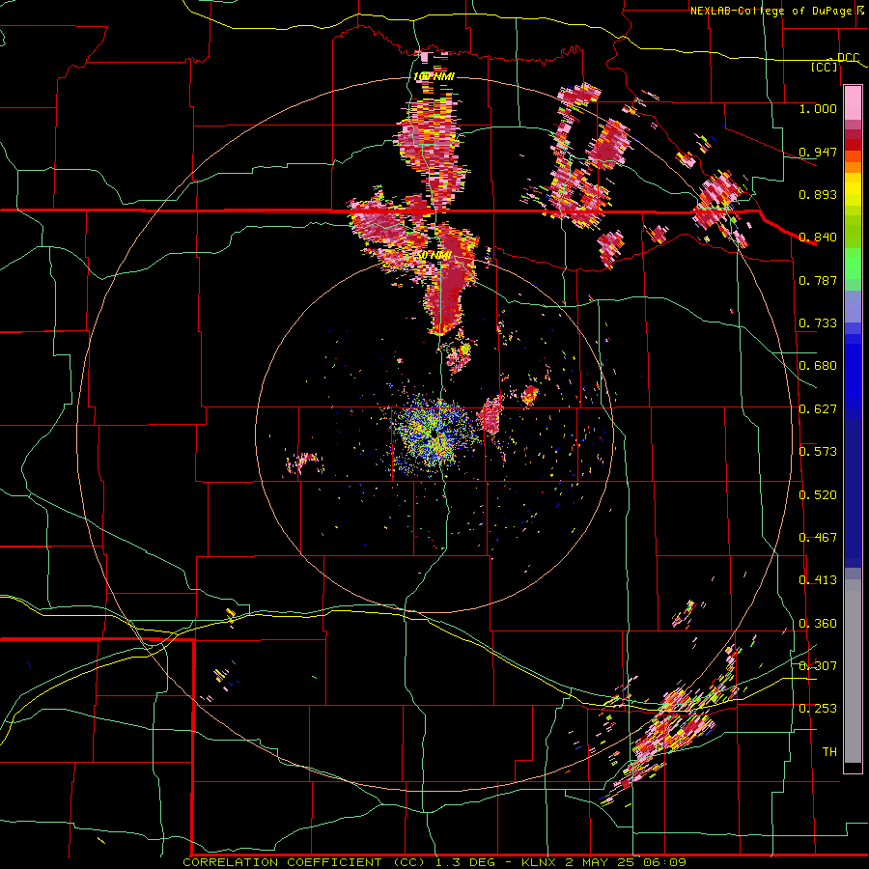Select the 0.840 scale value
The image size is (869, 869).
pos(818,238)
